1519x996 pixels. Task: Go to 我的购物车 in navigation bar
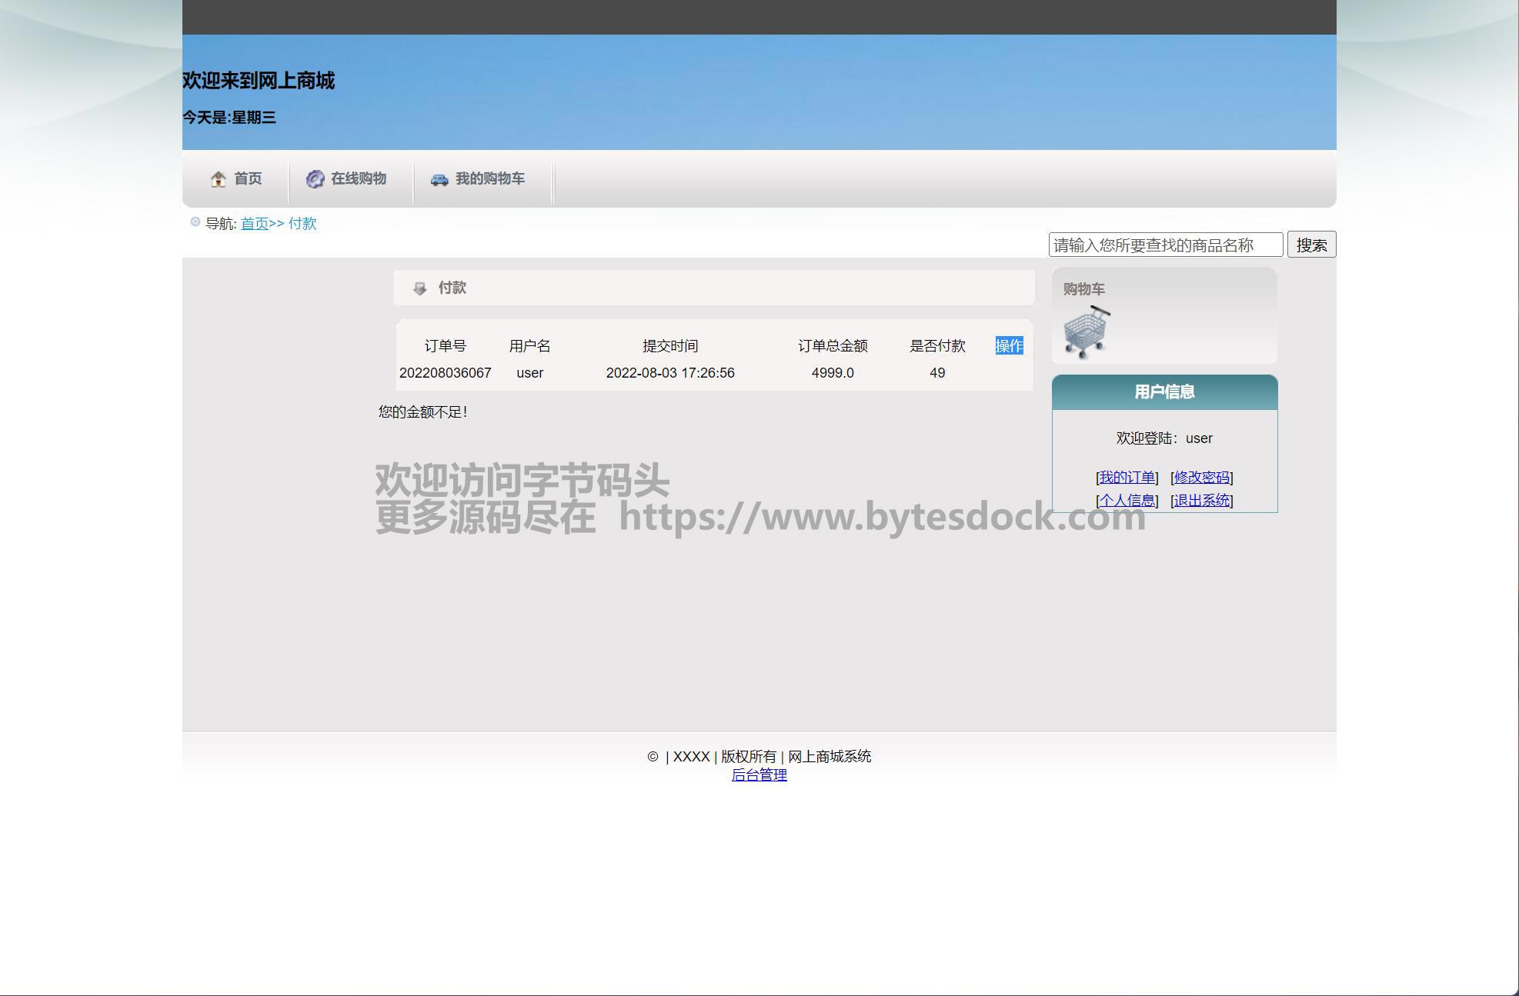(x=489, y=178)
